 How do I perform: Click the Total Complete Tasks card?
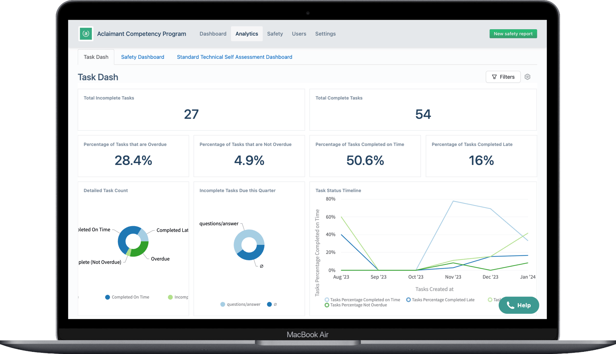coord(423,110)
